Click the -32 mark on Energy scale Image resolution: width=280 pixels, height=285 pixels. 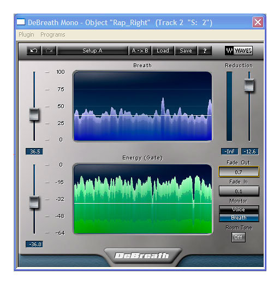60,199
